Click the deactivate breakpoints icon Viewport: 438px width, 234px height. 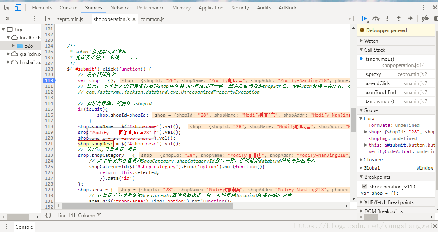(425, 18)
